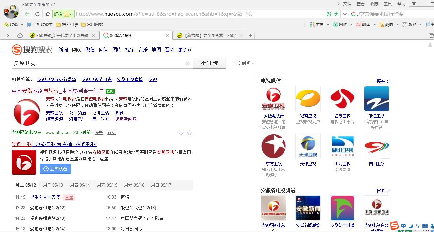Viewport: 434px width, 232px height.
Task: Open the 扩展 extensions toolbar icon
Action: coord(317,25)
